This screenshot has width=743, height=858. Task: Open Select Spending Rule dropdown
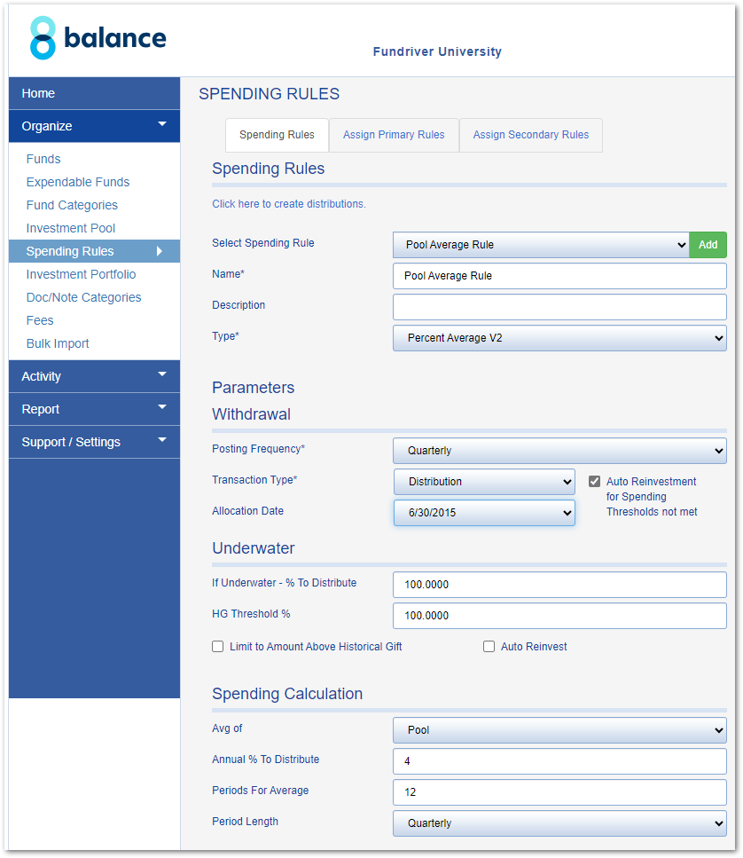(541, 245)
